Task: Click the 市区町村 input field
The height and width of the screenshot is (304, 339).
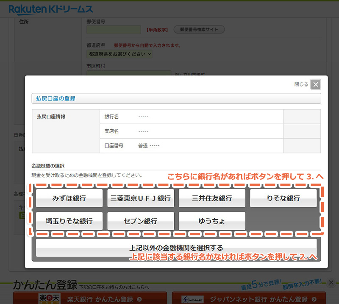Action: [x=129, y=73]
